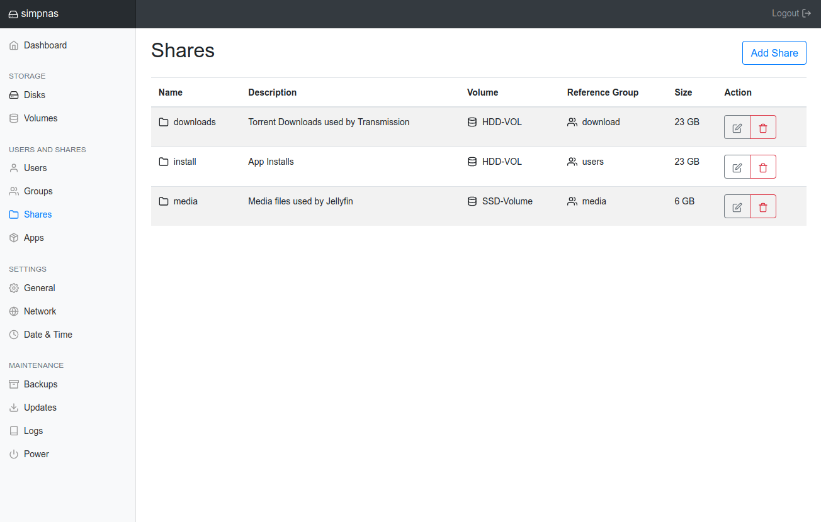Click the edit icon for install share

(737, 167)
